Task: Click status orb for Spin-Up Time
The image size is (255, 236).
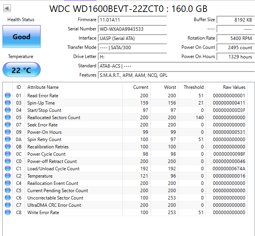Action: (8, 103)
